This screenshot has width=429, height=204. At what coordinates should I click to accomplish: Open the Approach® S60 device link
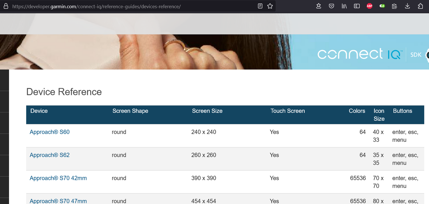pos(50,132)
